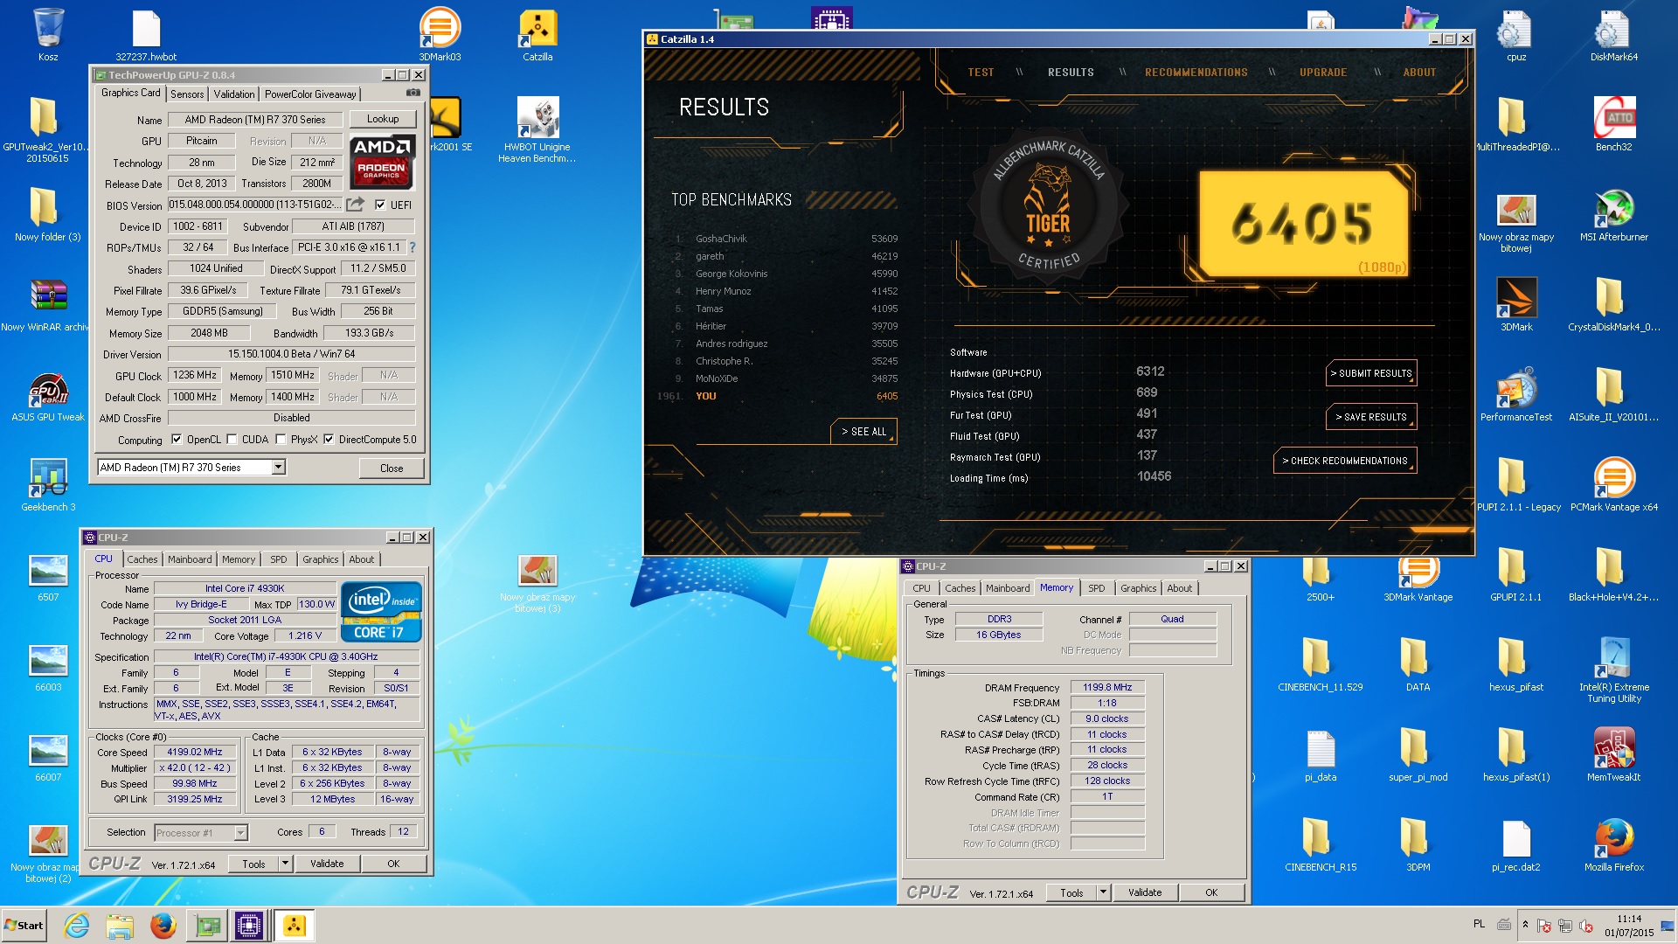Viewport: 1678px width, 944px height.
Task: Click the GPU-Z BIOS export share icon
Action: [x=356, y=205]
